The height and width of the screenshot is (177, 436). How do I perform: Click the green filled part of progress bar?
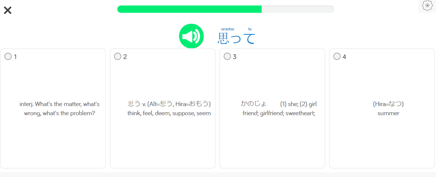coord(189,9)
